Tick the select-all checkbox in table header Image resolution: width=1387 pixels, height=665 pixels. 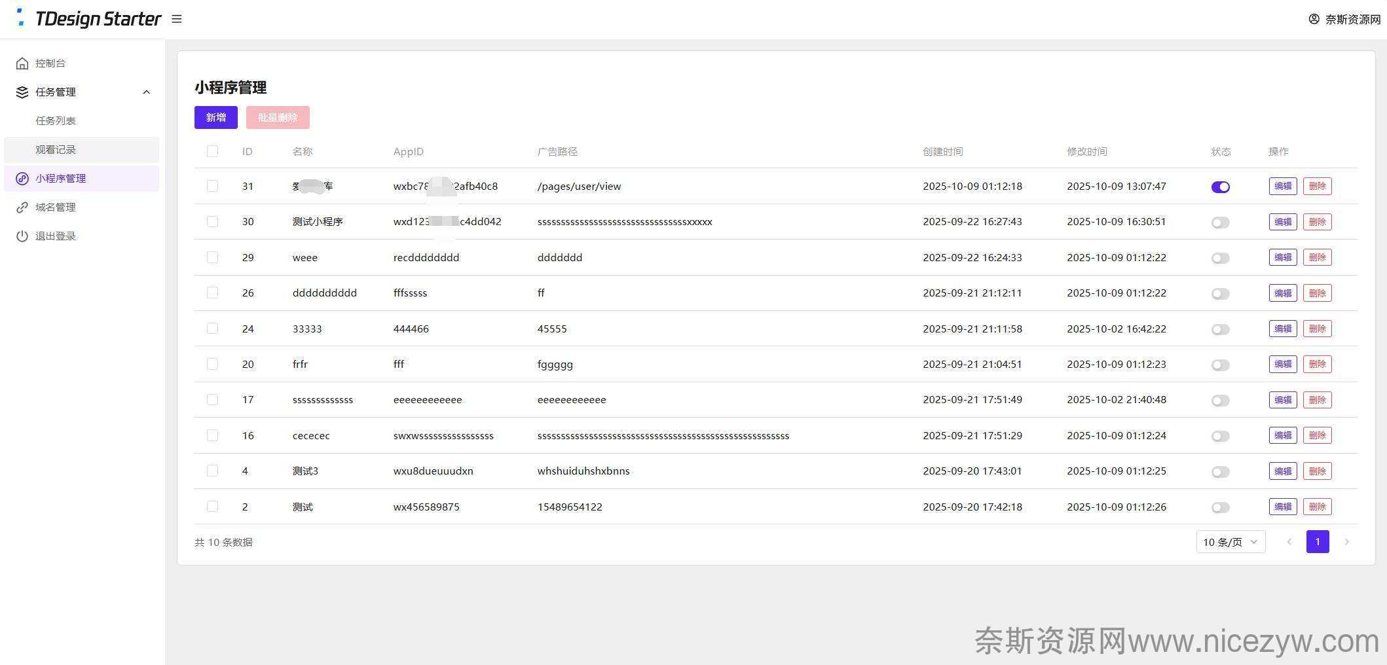point(212,151)
